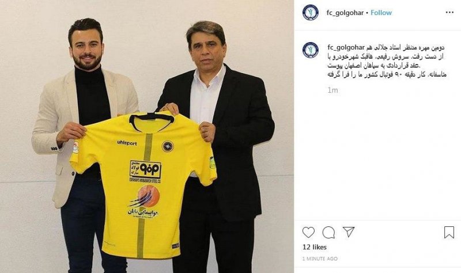Open the fc_golgohar username in the header
Screen dimensions: 461x273
click(x=345, y=13)
